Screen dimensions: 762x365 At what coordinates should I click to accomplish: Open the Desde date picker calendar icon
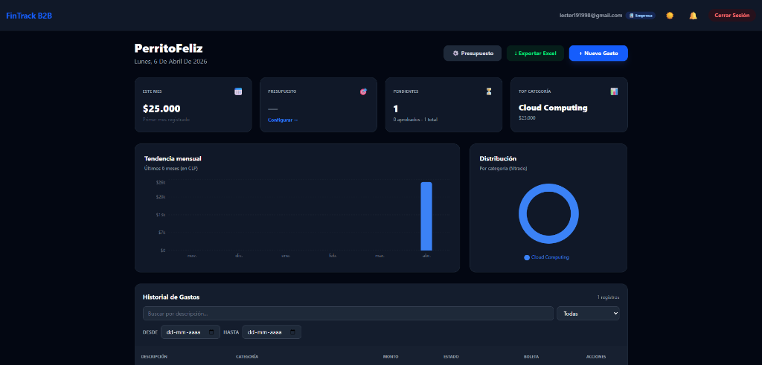(211, 332)
